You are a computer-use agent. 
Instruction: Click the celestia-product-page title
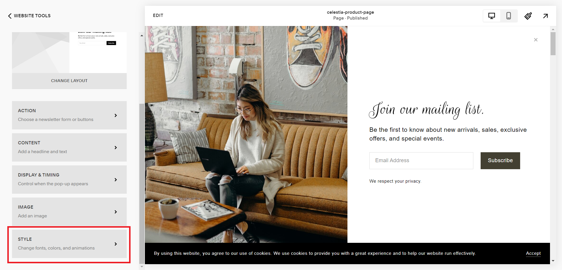pyautogui.click(x=350, y=12)
